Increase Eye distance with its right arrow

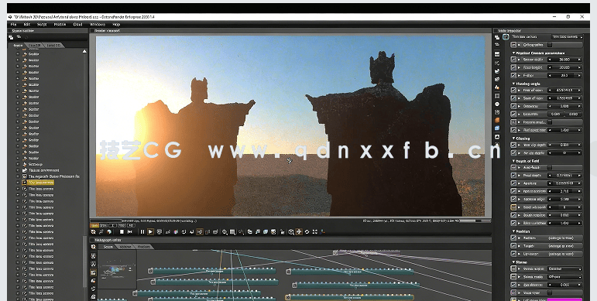click(x=580, y=285)
